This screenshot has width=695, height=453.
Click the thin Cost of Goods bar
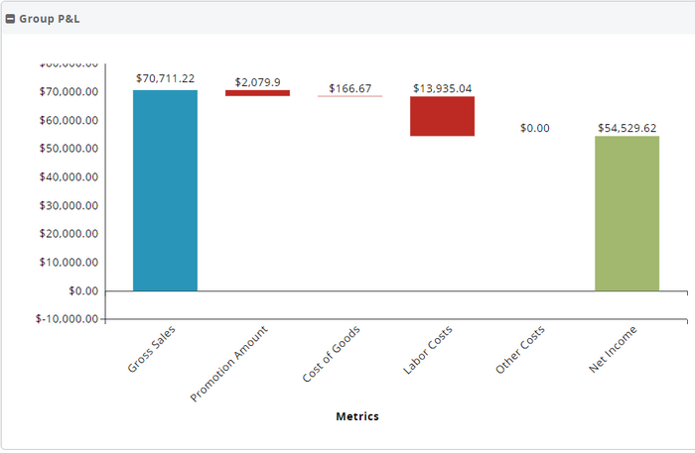(x=349, y=96)
